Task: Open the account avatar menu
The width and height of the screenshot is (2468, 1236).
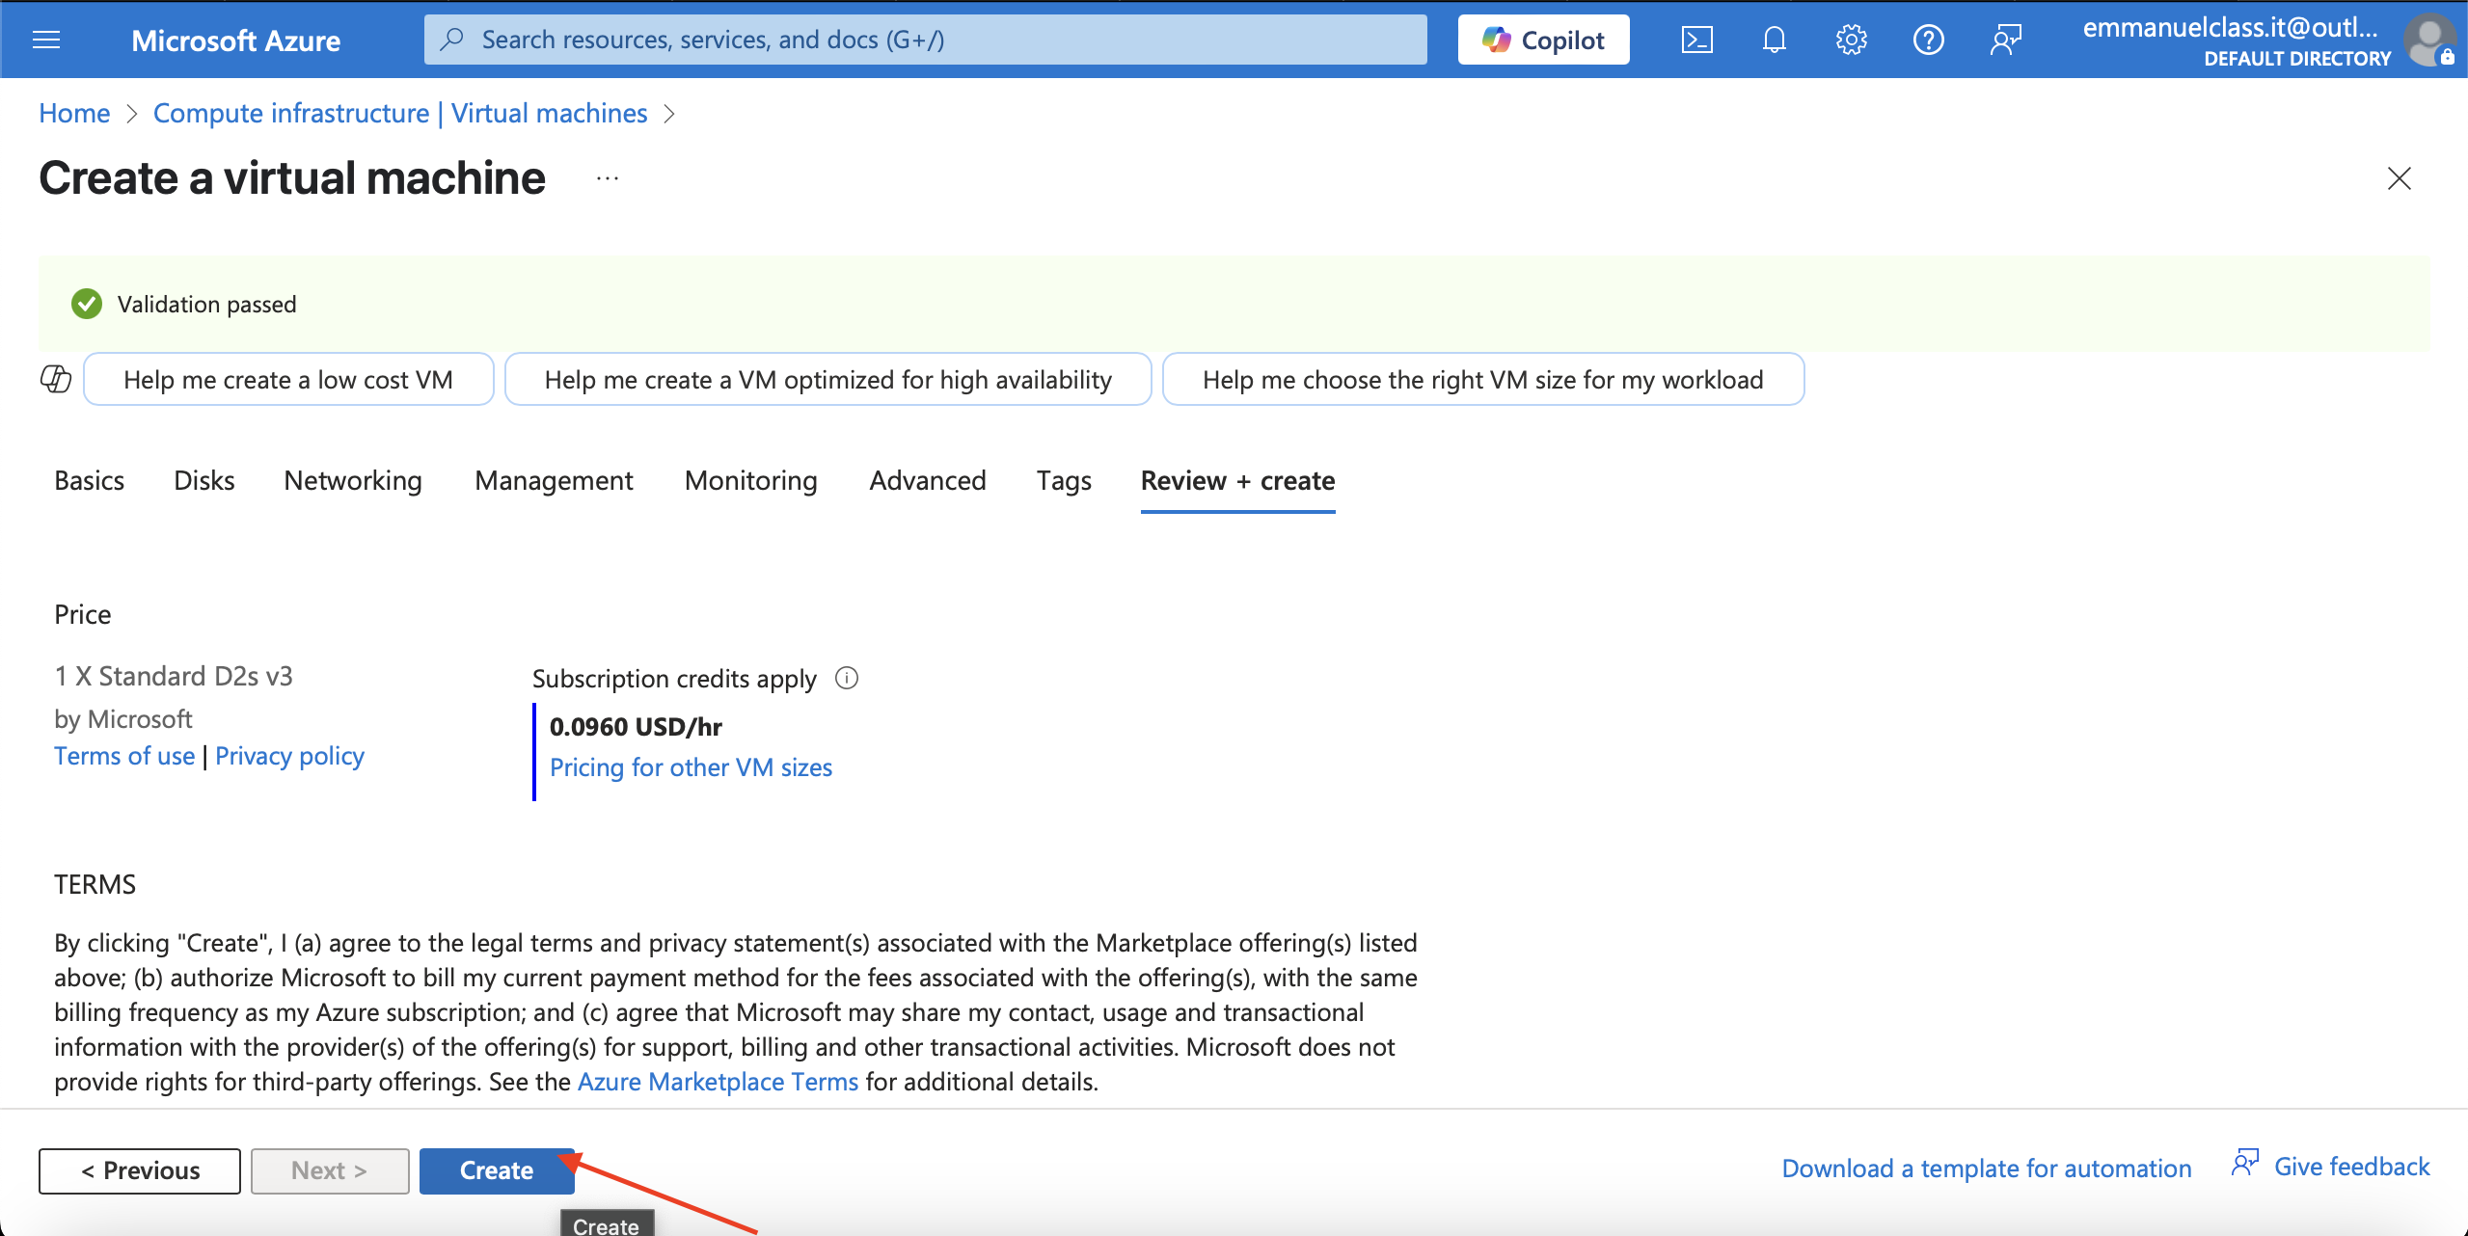Action: pyautogui.click(x=2429, y=40)
